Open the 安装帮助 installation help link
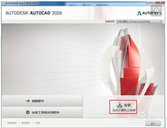Screen dimensions: 167x128 click(12, 123)
